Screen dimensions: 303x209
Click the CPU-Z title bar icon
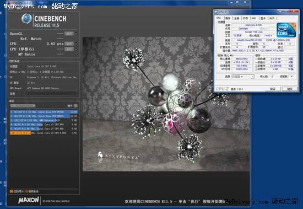[216, 12]
